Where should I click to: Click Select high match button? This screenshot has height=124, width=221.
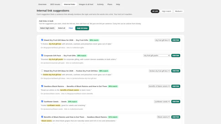tap(47, 28)
